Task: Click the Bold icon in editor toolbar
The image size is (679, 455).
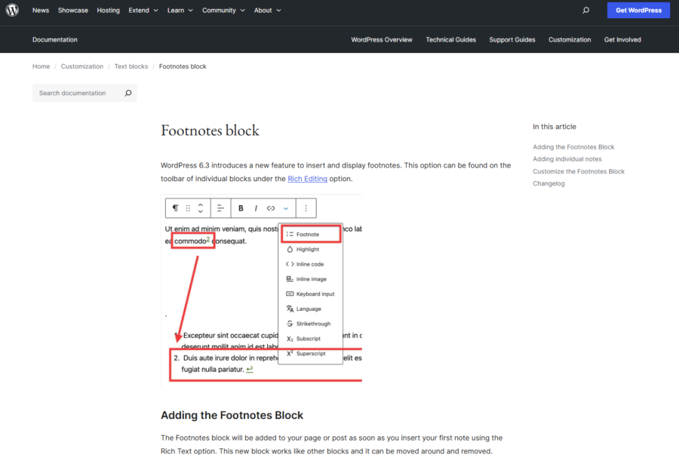Action: 241,208
